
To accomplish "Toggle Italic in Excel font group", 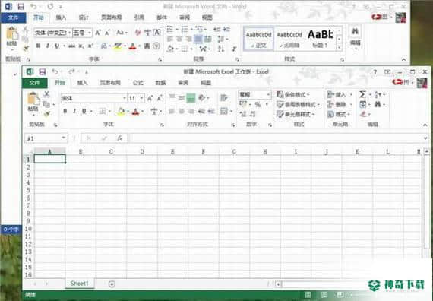I will tap(74, 111).
